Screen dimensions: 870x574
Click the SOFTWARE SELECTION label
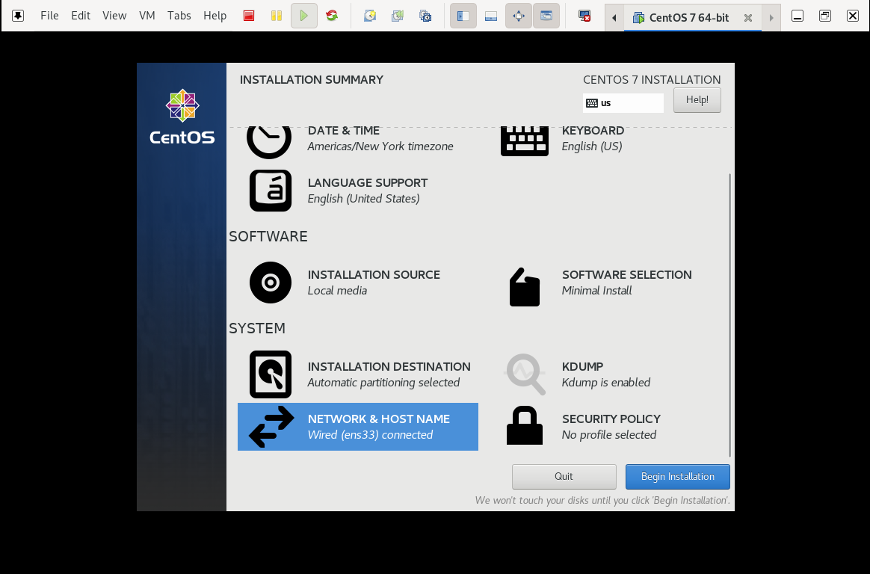(x=626, y=274)
